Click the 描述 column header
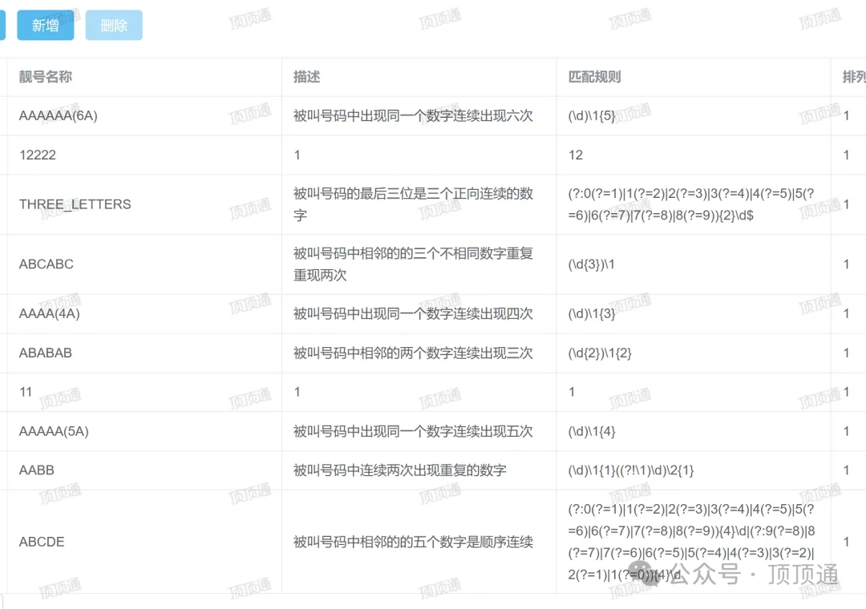Image resolution: width=866 pixels, height=609 pixels. click(307, 77)
